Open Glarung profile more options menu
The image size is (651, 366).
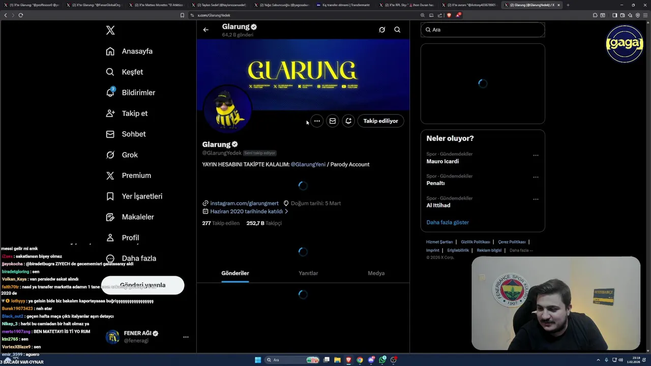pyautogui.click(x=317, y=121)
